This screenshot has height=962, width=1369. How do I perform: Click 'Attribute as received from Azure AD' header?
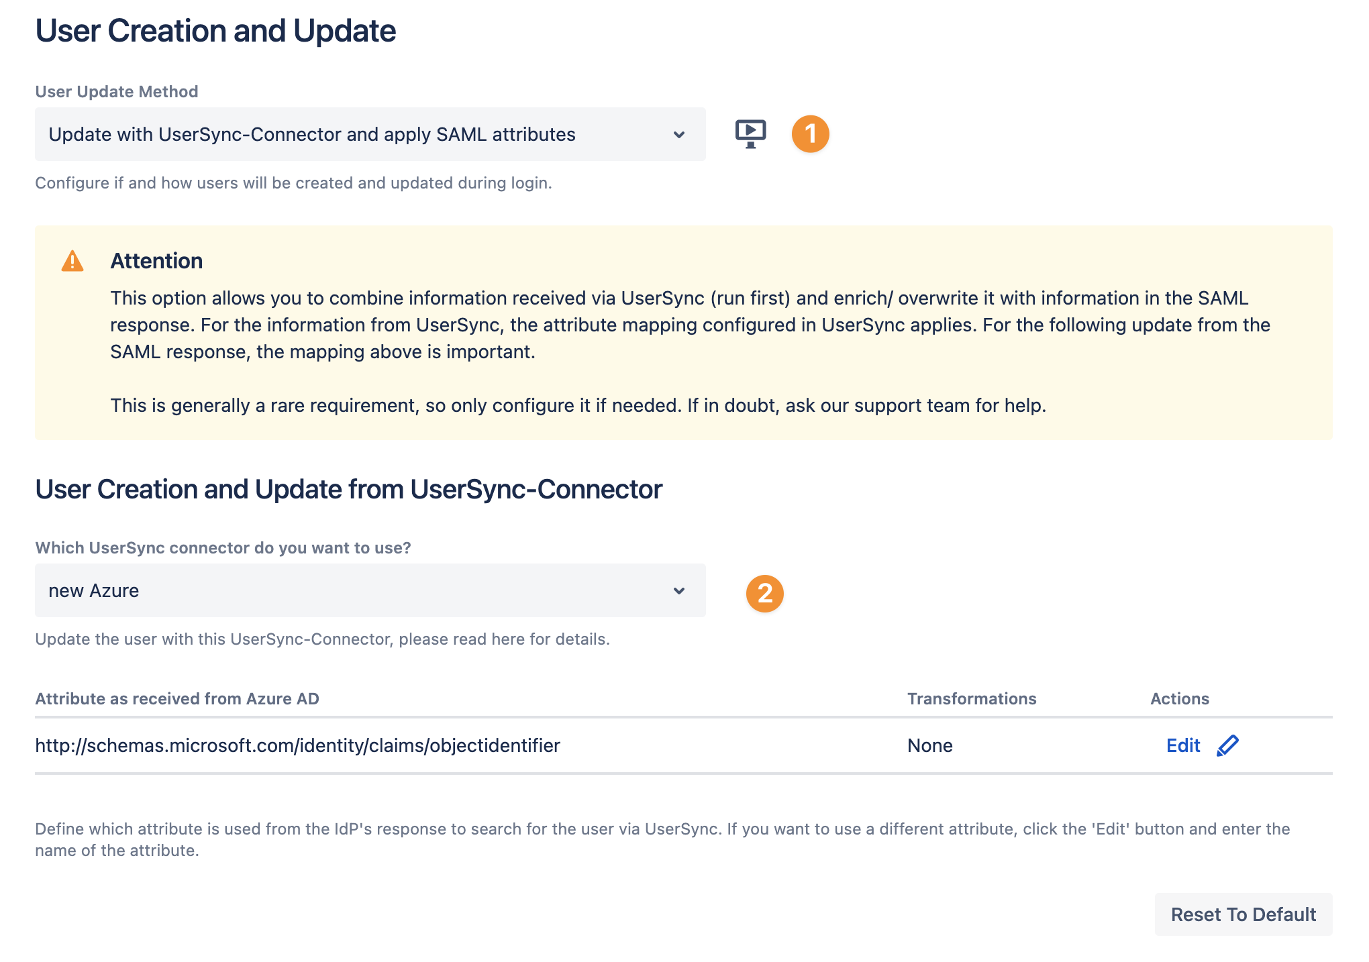[177, 698]
